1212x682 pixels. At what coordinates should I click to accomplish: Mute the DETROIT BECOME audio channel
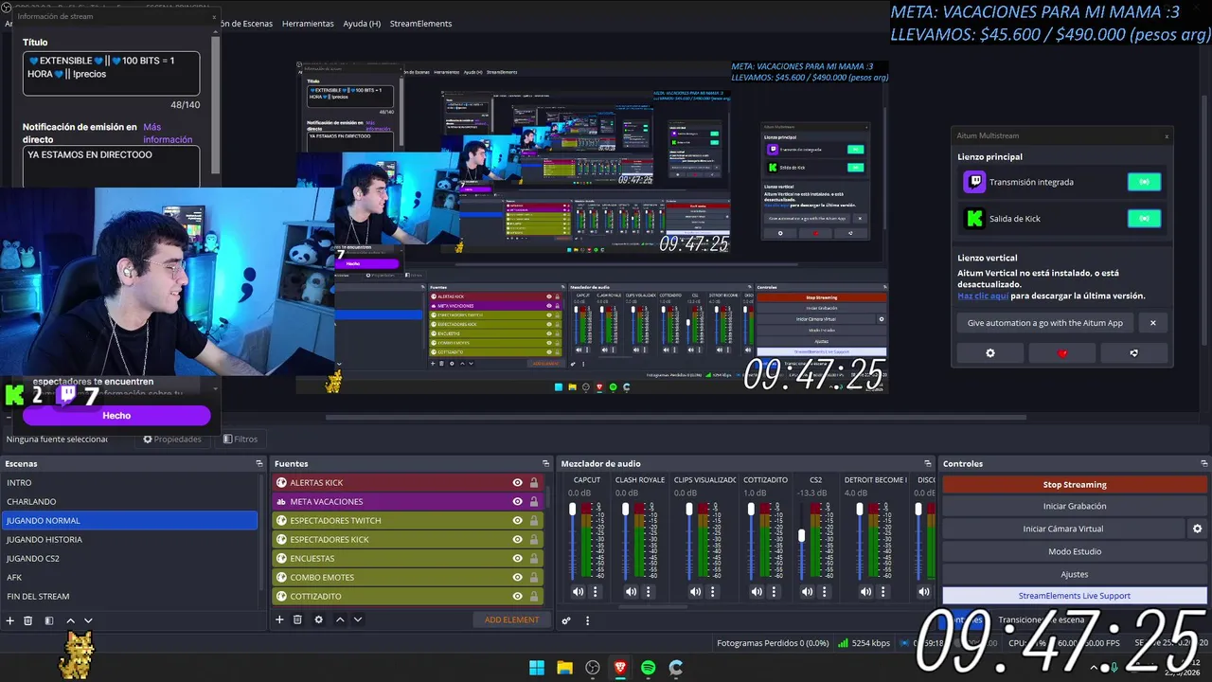tap(865, 591)
